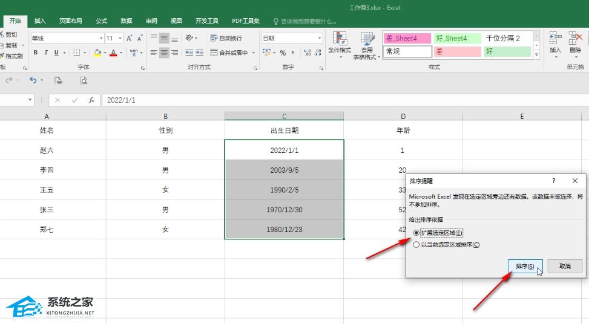The image size is (589, 324).
Task: Expand the cell styles gallery
Action: pos(536,55)
